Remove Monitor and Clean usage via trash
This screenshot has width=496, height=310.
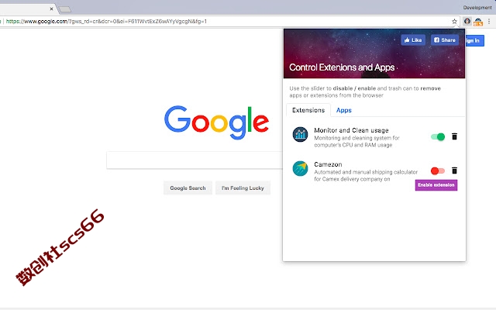455,136
